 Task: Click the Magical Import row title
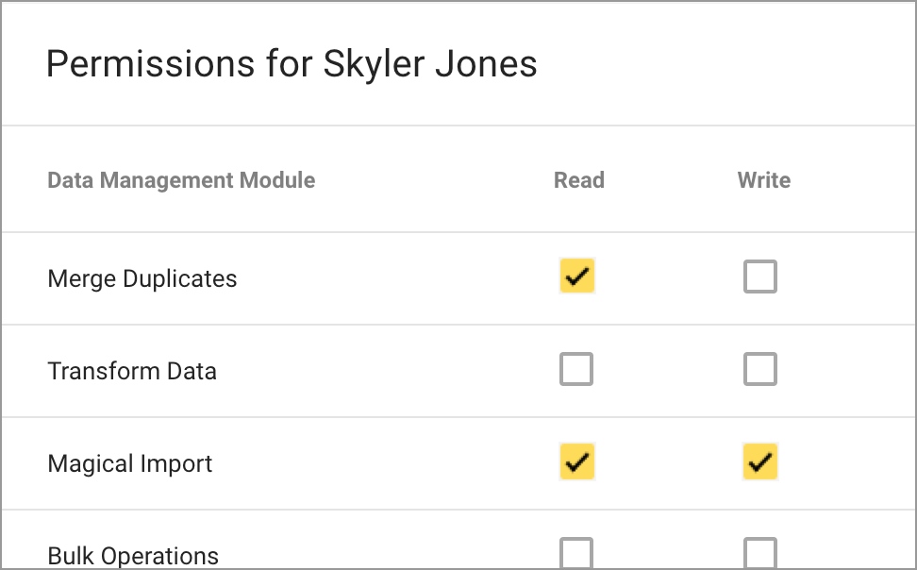129,463
